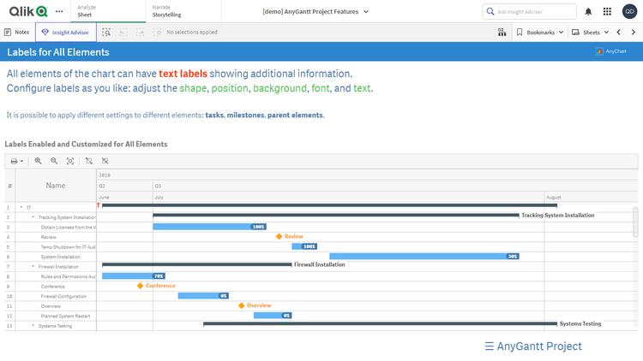Open the app launcher grid icon
643x361 pixels.
click(607, 11)
